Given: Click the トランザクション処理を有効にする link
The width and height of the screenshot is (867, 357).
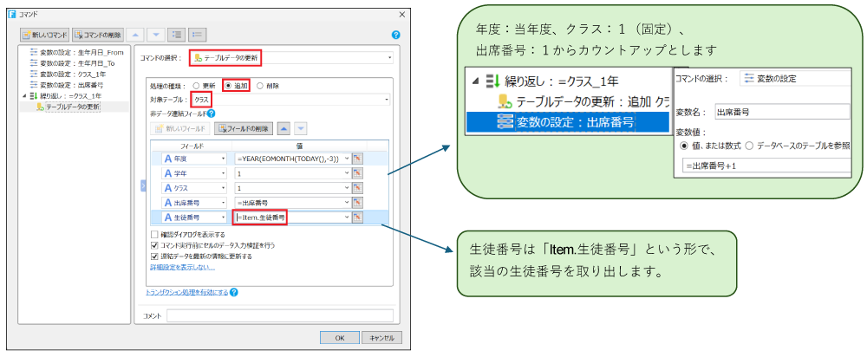Looking at the screenshot, I should [187, 292].
